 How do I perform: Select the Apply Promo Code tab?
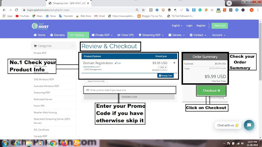tap(96, 81)
